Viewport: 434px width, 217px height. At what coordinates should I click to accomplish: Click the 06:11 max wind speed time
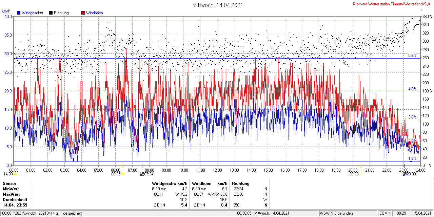(159, 194)
